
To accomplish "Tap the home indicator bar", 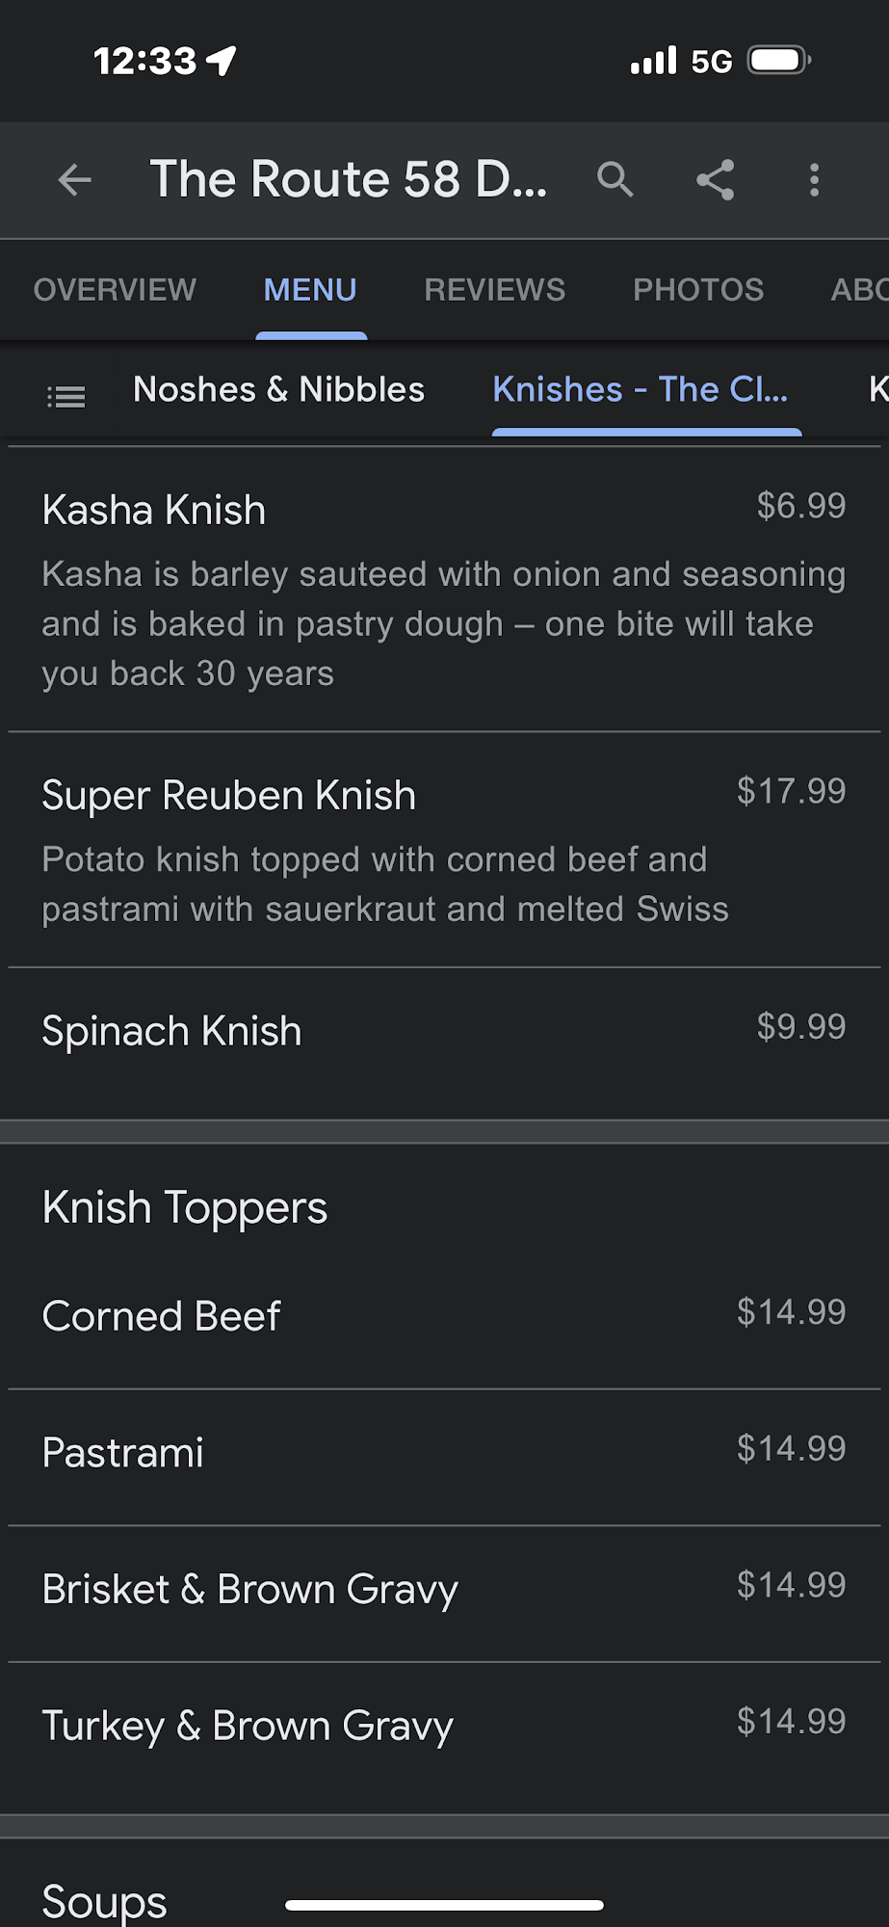I will pos(444,1905).
